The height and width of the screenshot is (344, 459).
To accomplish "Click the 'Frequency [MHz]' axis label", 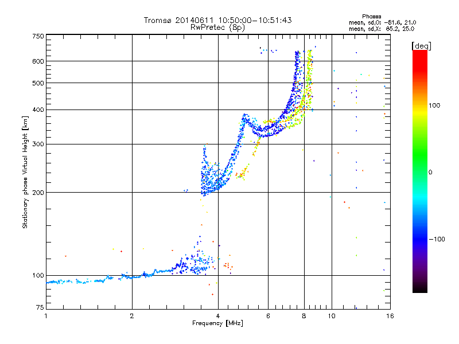I will click(217, 323).
